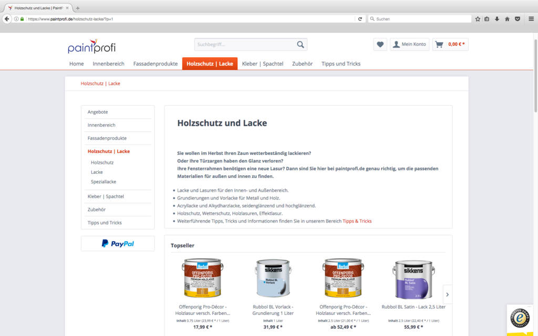The width and height of the screenshot is (538, 336).
Task: Open the Mein Konto account menu
Action: coord(409,44)
